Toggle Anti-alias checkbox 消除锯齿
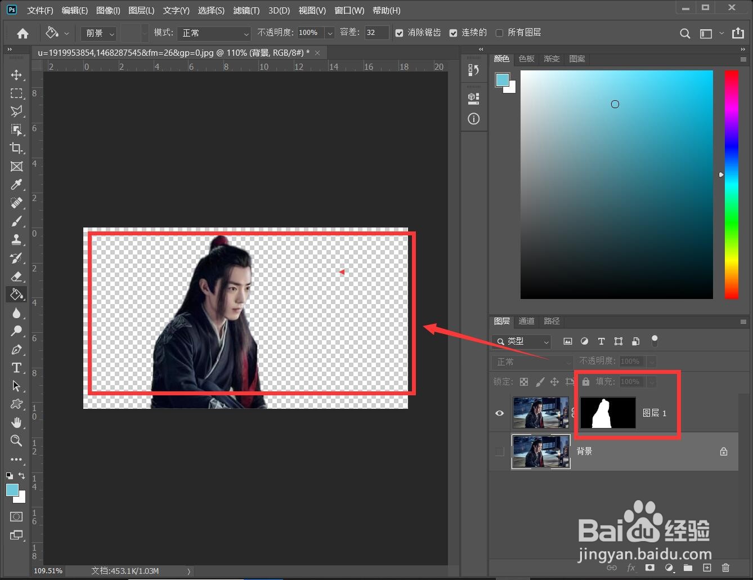The height and width of the screenshot is (580, 753). coord(400,33)
